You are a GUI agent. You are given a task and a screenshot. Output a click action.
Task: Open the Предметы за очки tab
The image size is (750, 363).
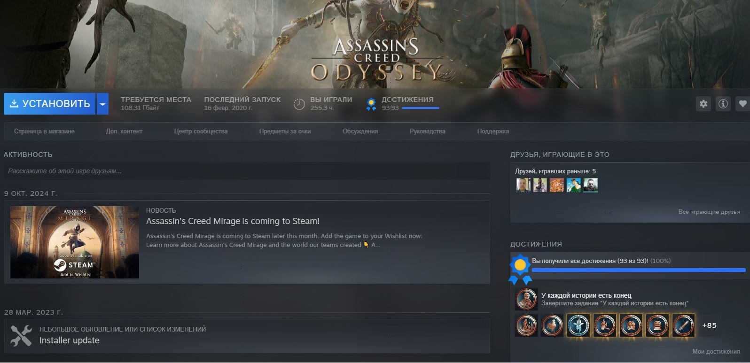coord(285,131)
